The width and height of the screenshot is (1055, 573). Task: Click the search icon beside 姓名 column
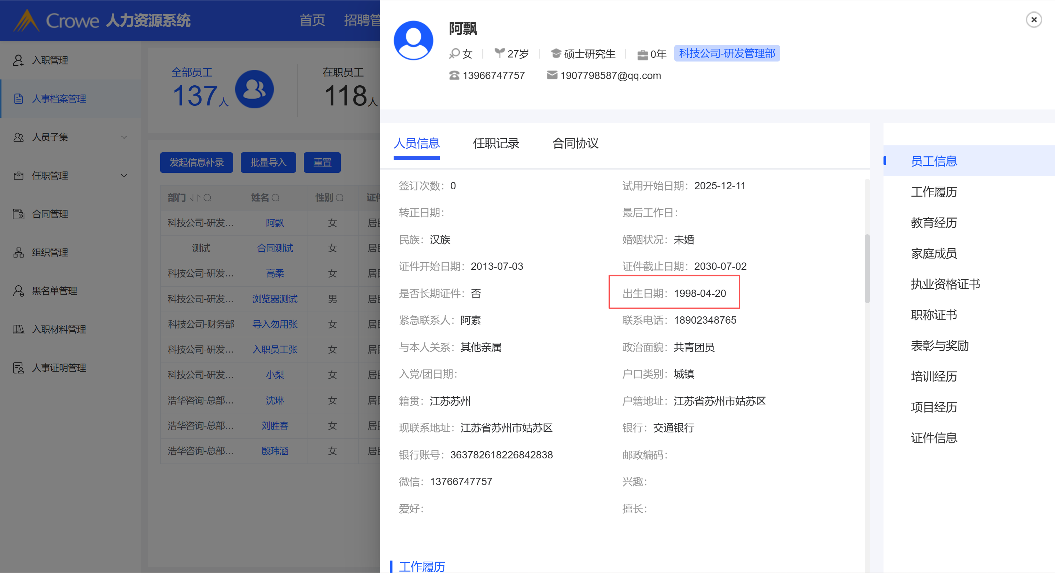tap(276, 198)
